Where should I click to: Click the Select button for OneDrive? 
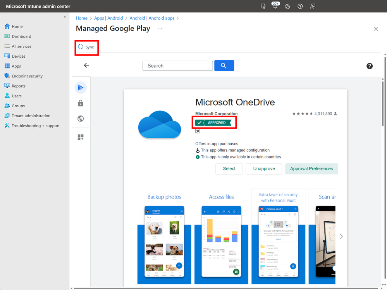point(229,169)
